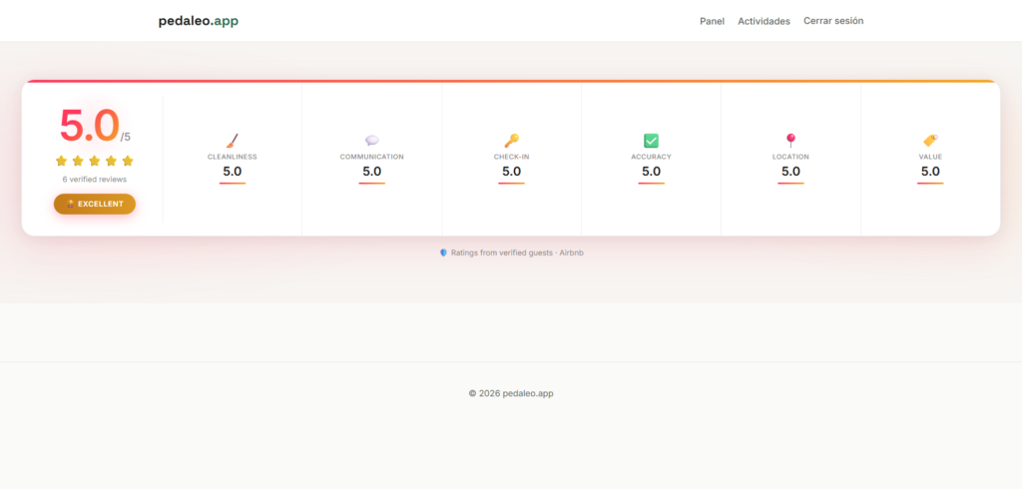Open the Panel menu item
This screenshot has width=1022, height=489.
[712, 21]
